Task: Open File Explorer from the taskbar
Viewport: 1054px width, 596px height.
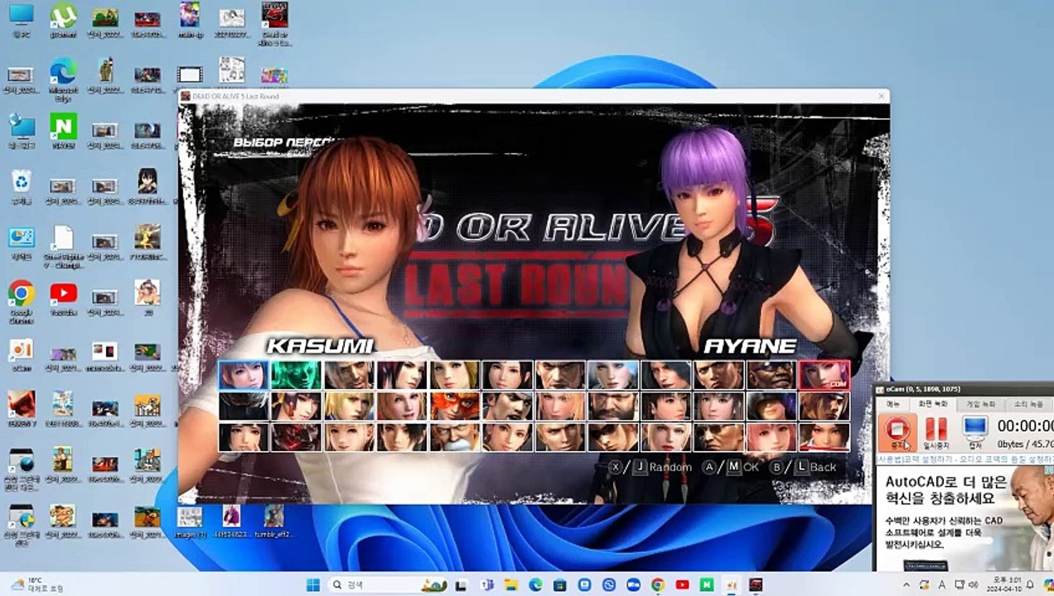Action: pos(511,584)
